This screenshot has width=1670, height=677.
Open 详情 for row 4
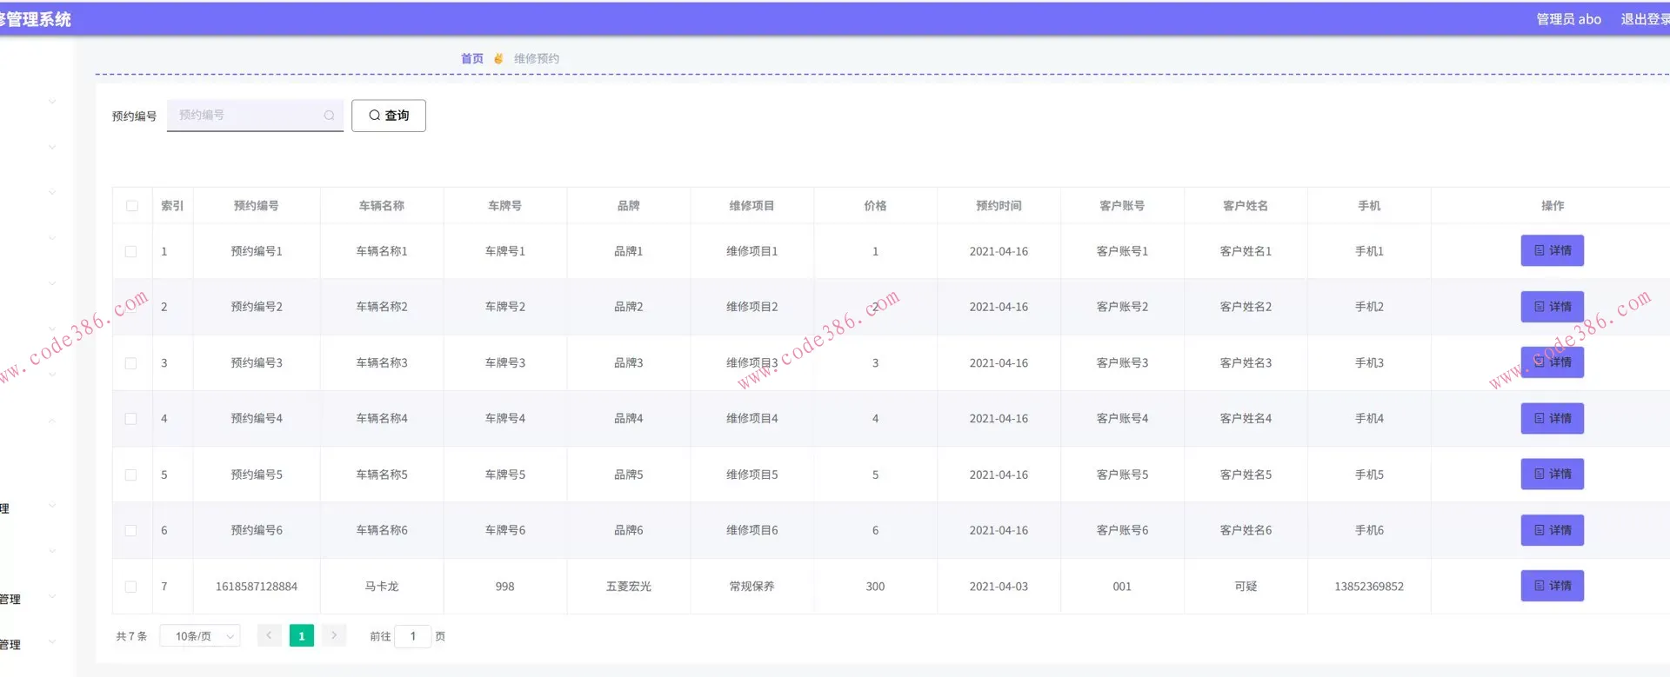pyautogui.click(x=1552, y=419)
